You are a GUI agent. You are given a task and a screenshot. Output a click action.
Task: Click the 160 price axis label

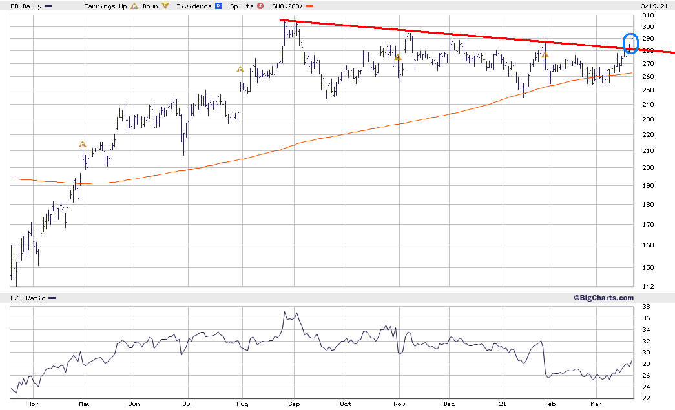point(648,245)
